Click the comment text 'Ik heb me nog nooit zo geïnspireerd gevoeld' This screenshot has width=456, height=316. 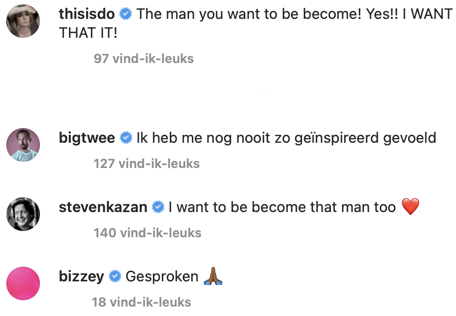click(286, 139)
